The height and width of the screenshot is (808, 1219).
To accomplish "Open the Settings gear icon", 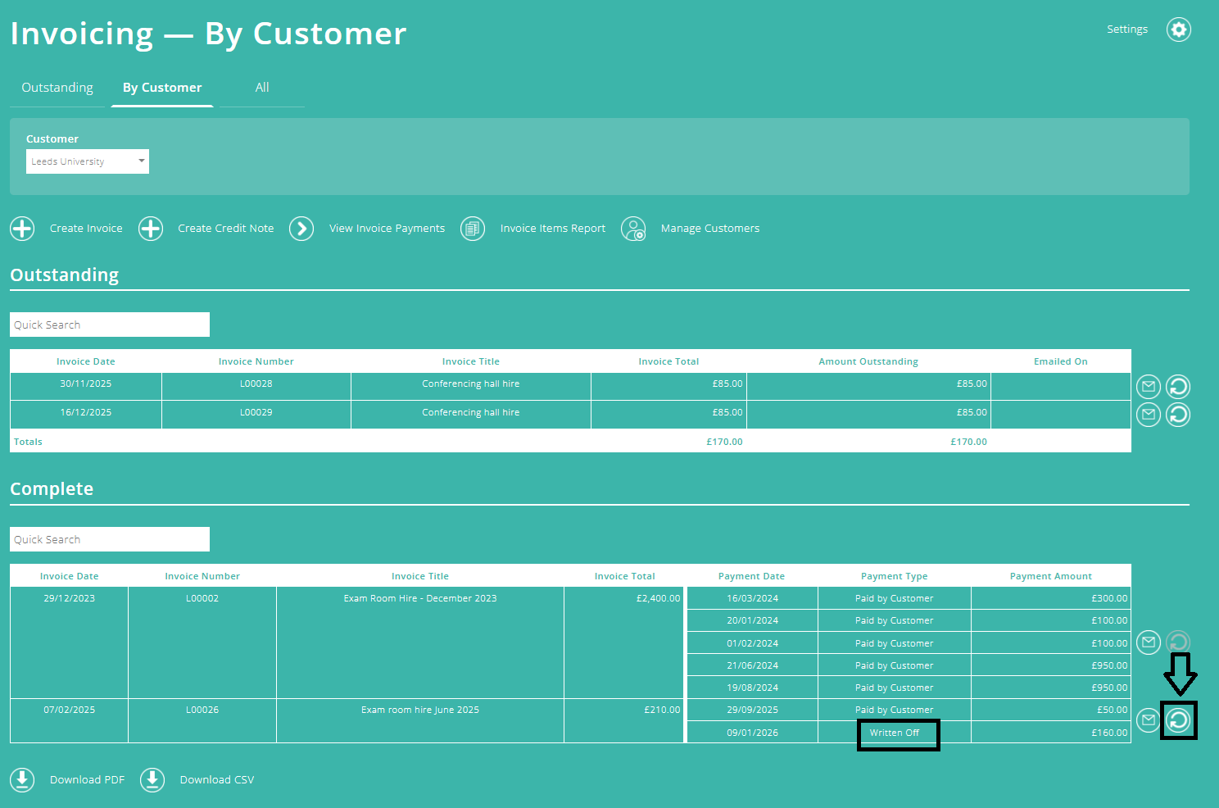I will 1179,30.
